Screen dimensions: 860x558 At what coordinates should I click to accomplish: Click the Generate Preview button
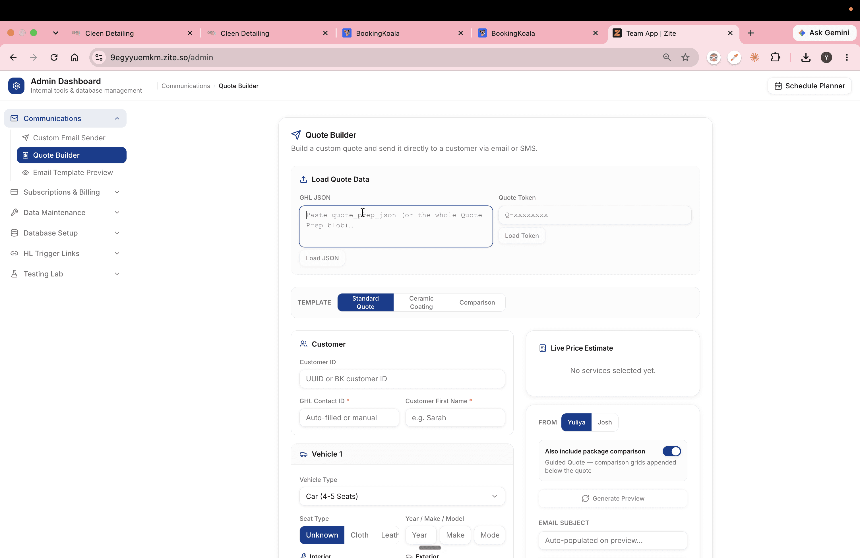pos(613,498)
